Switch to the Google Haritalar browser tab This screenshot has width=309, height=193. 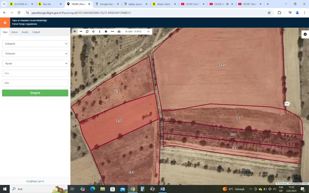(107, 4)
